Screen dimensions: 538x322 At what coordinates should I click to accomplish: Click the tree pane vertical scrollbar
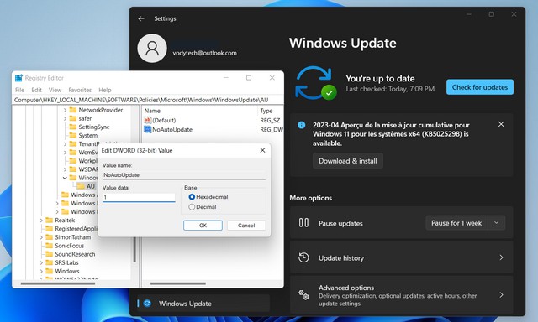coord(134,250)
